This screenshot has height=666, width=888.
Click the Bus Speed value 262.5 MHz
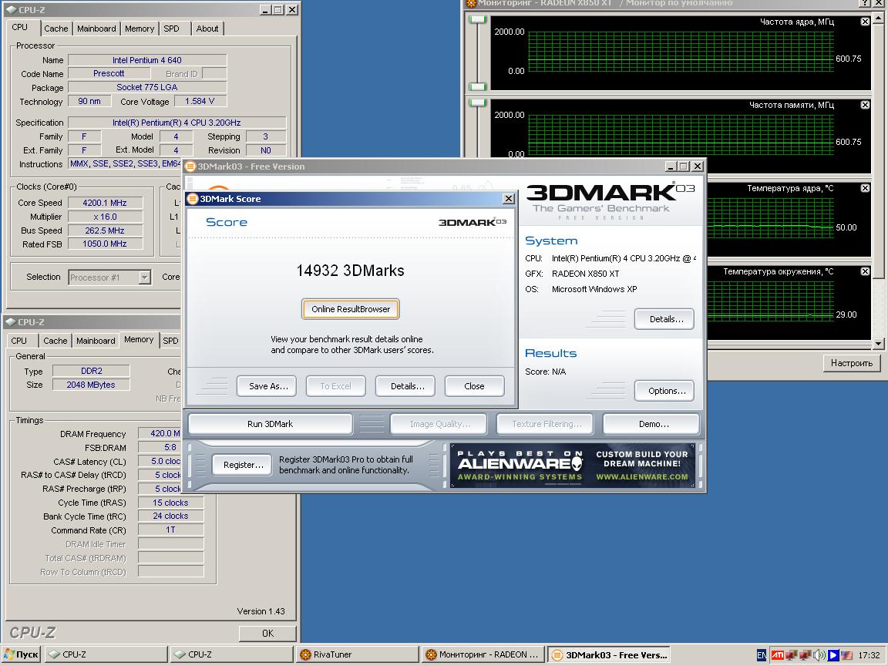[105, 230]
